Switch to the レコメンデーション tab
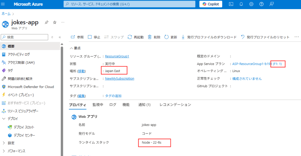 (x=175, y=105)
